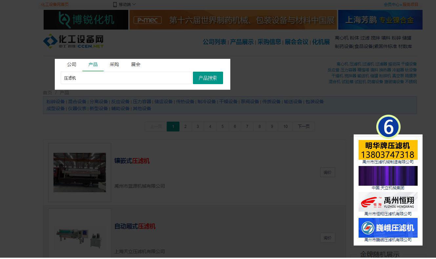Select the 采购 search tab
Image resolution: width=436 pixels, height=259 pixels.
[x=114, y=64]
